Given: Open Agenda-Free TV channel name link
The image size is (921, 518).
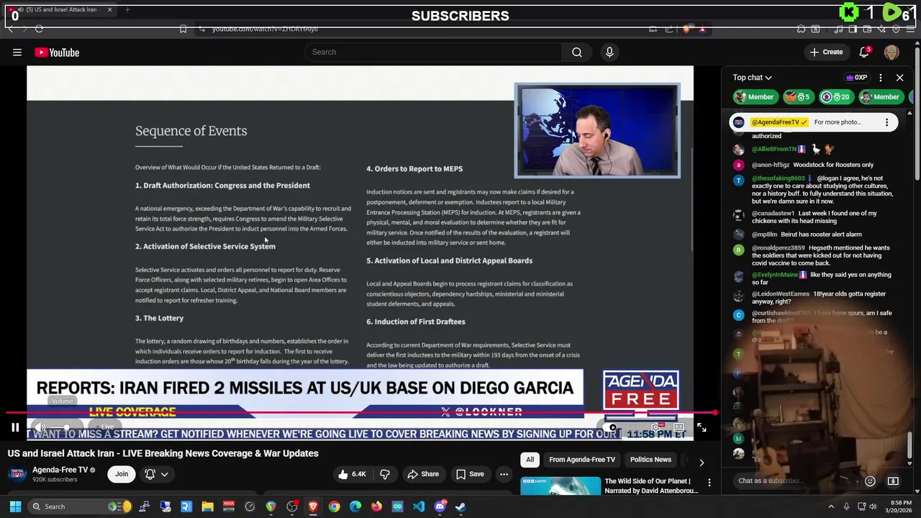Looking at the screenshot, I should [60, 470].
